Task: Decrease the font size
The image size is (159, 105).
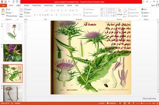Action: pos(54,11)
